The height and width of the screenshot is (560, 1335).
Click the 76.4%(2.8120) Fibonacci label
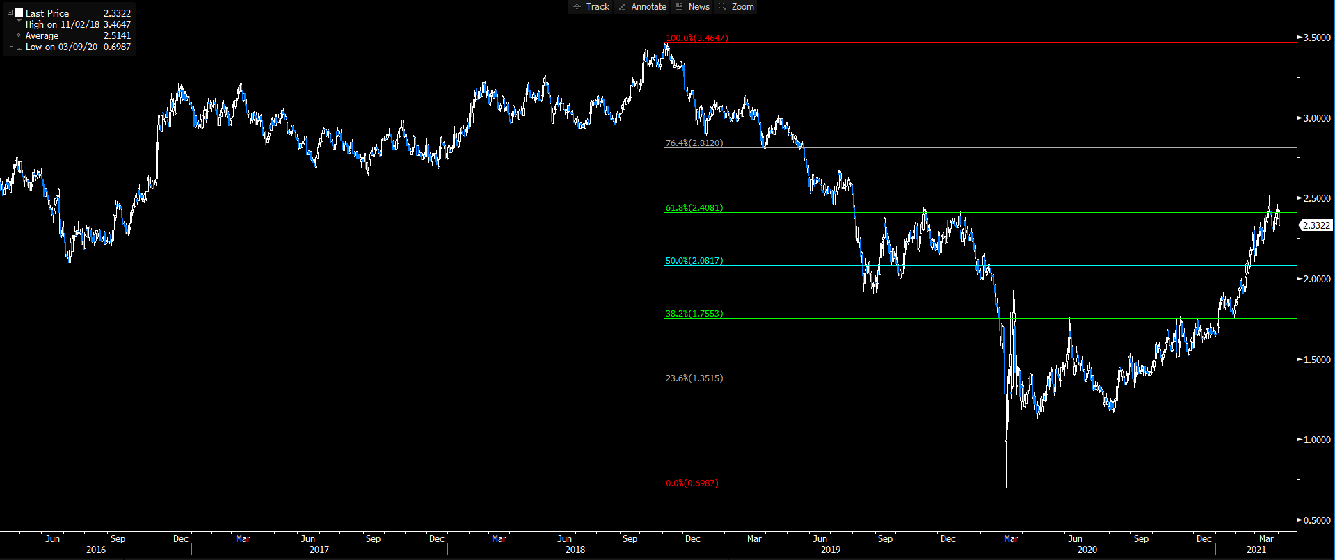694,143
